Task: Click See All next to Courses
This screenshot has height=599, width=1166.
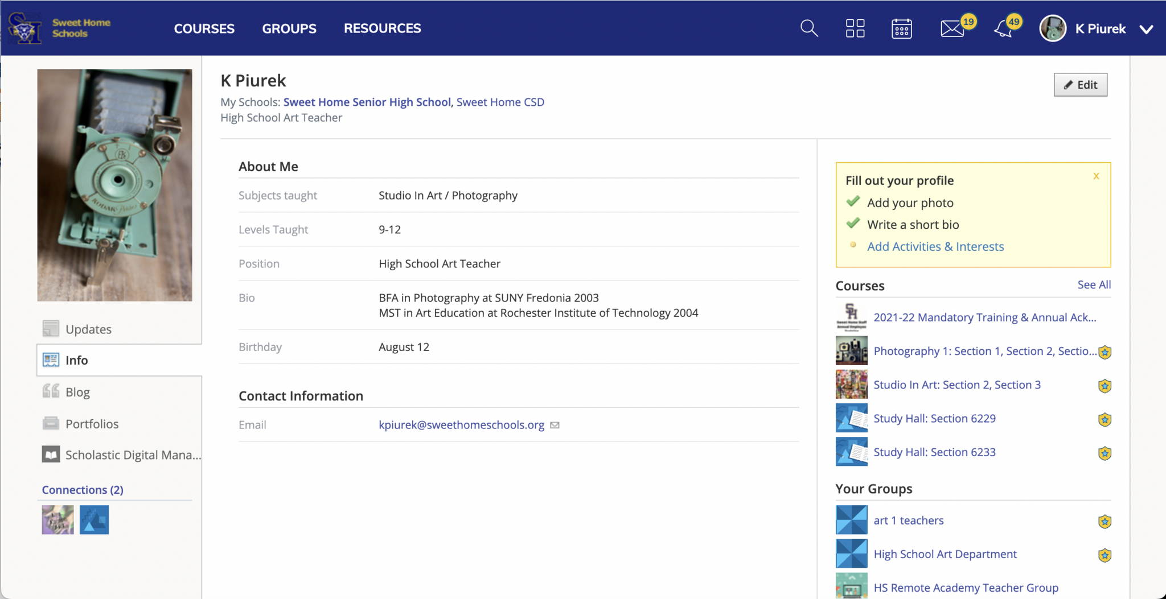Action: (1094, 285)
